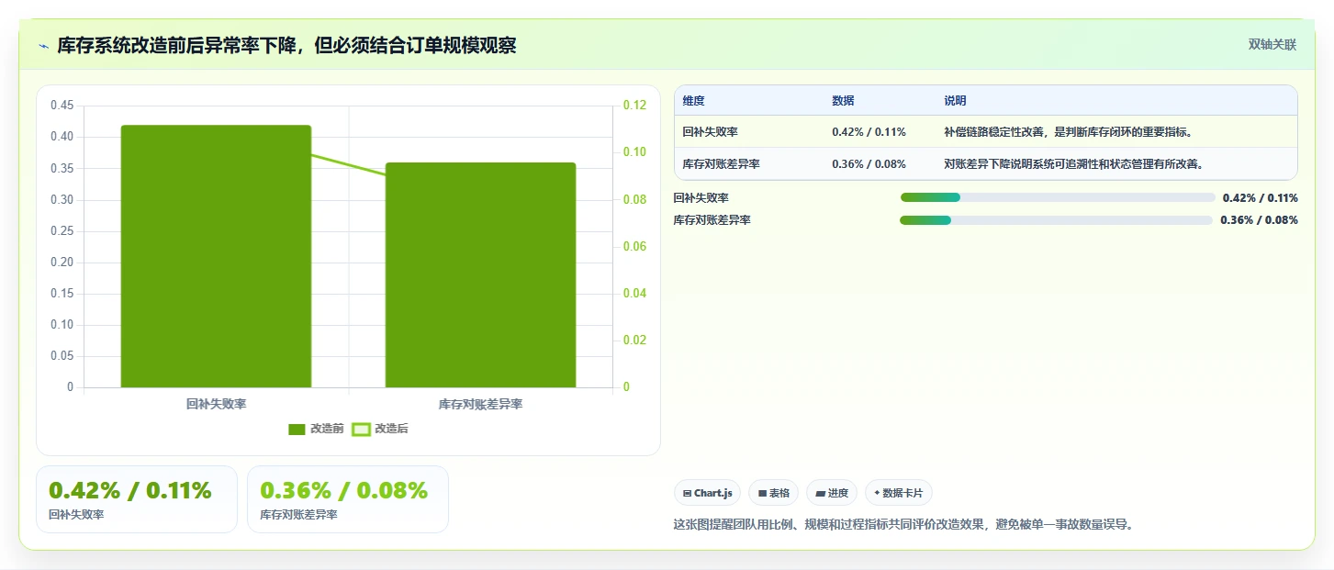The width and height of the screenshot is (1334, 570).
Task: Click the 0.42% / 0.11% data card
Action: 137,499
